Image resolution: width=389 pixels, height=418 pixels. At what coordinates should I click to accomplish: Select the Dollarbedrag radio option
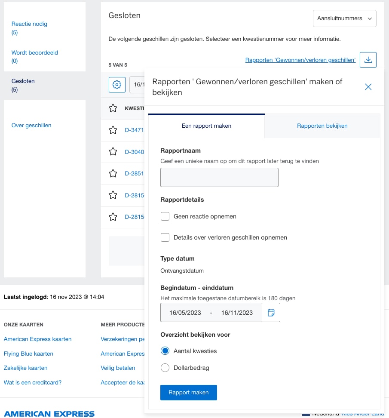165,368
